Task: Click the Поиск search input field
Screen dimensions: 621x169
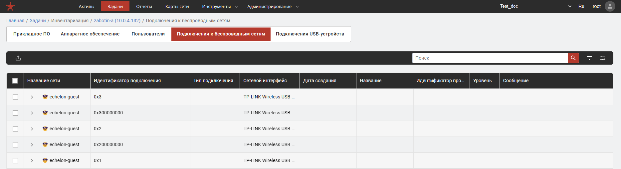Action: click(x=490, y=58)
